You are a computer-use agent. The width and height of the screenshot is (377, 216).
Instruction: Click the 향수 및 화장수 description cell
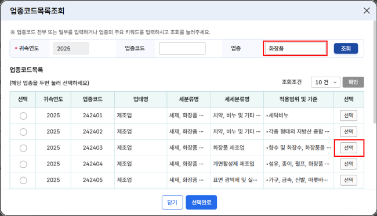[298, 148]
